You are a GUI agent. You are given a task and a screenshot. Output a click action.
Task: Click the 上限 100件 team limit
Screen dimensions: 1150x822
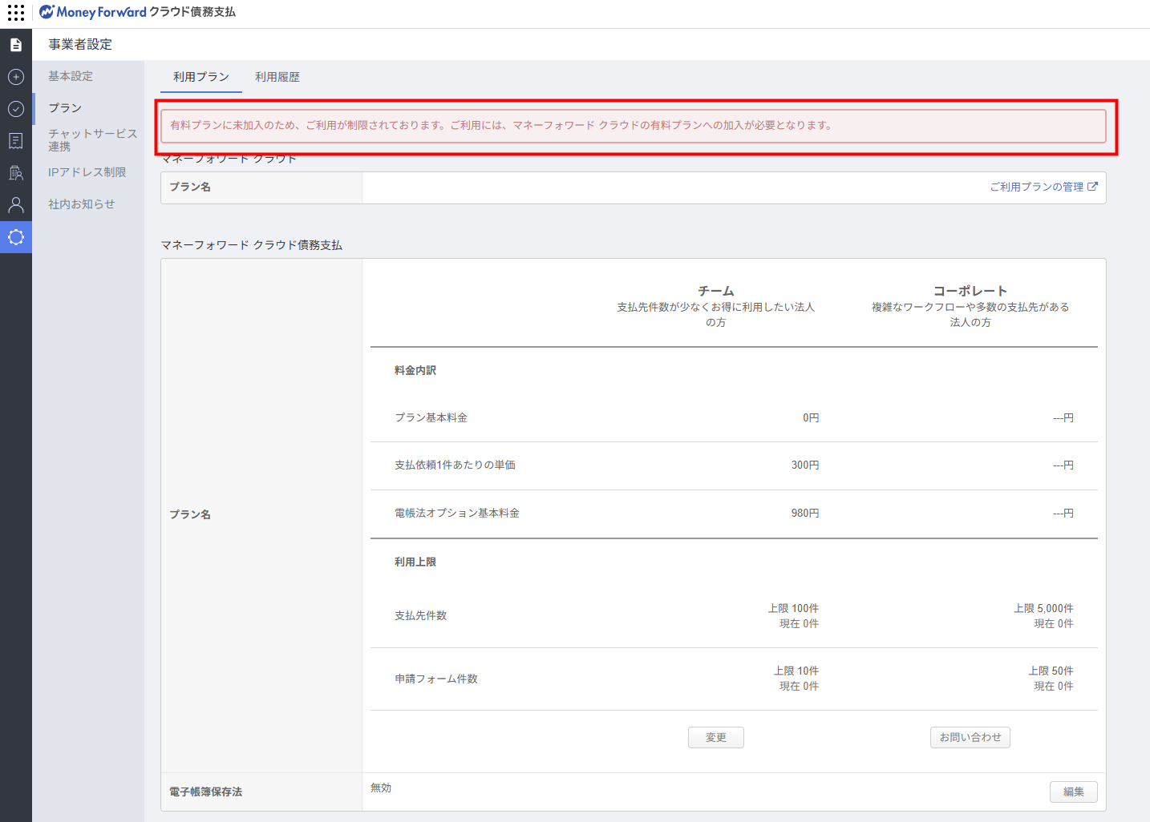(793, 608)
